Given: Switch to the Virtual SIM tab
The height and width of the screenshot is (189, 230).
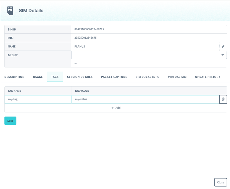Looking at the screenshot, I should [177, 77].
